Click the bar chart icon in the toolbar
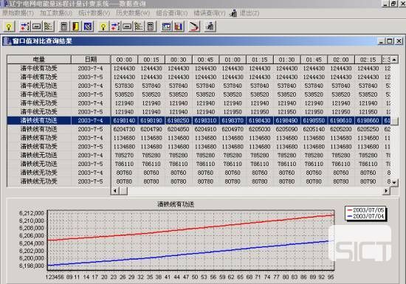This screenshot has width=406, height=284. point(179,27)
